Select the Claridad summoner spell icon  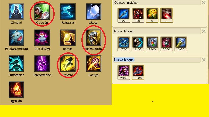coord(16,11)
